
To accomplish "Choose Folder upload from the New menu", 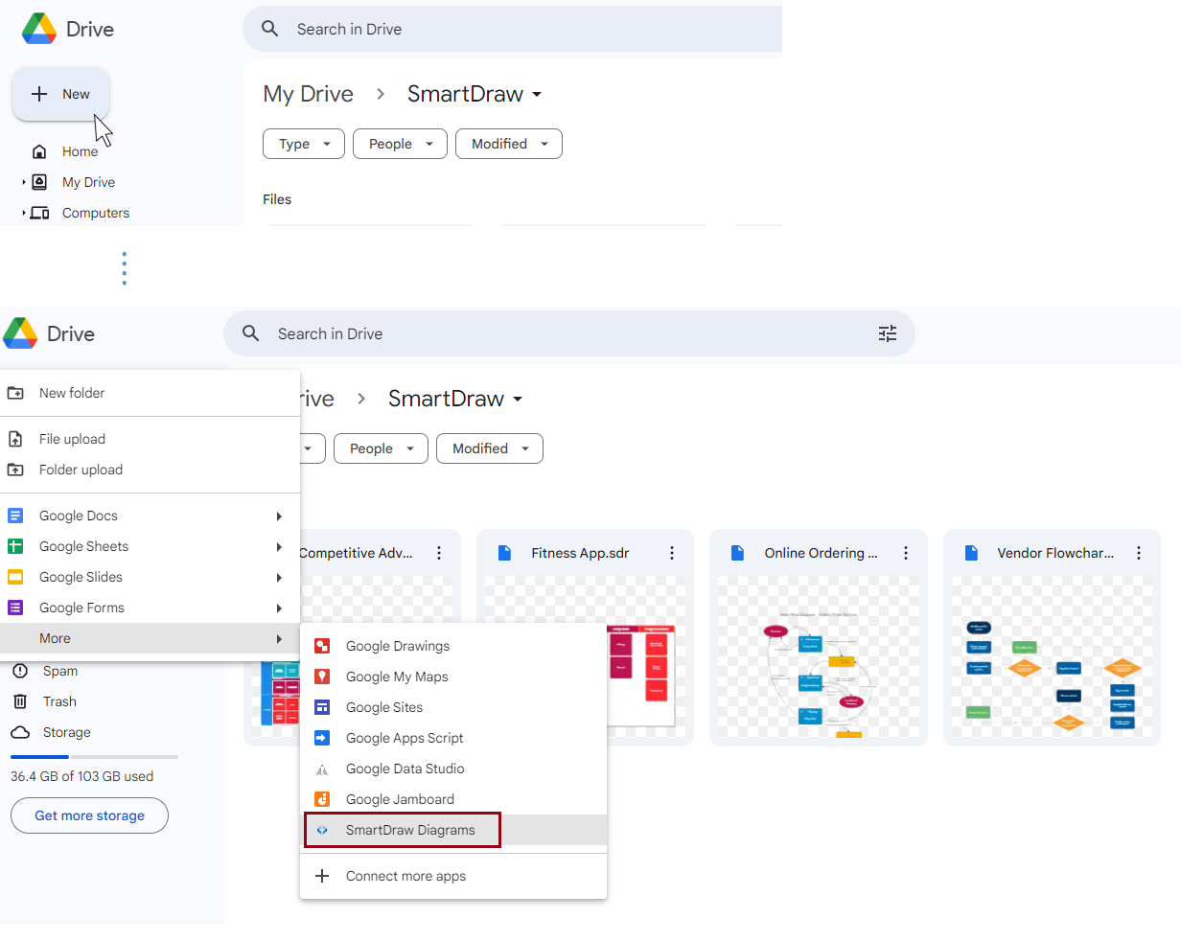I will 79,470.
